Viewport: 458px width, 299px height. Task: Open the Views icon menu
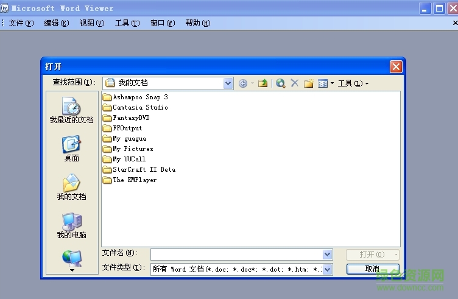pyautogui.click(x=325, y=83)
